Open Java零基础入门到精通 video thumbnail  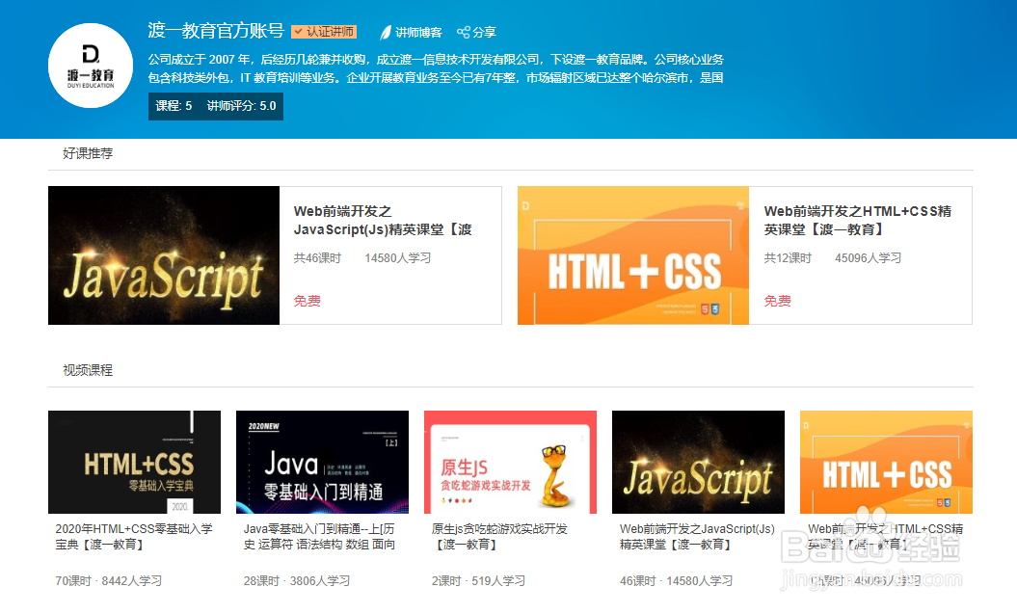[322, 462]
